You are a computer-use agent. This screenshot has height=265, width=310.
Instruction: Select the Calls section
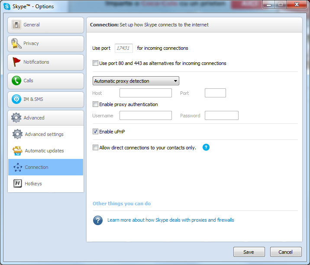pyautogui.click(x=45, y=81)
